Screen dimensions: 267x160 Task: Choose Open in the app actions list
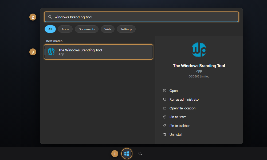(173, 91)
